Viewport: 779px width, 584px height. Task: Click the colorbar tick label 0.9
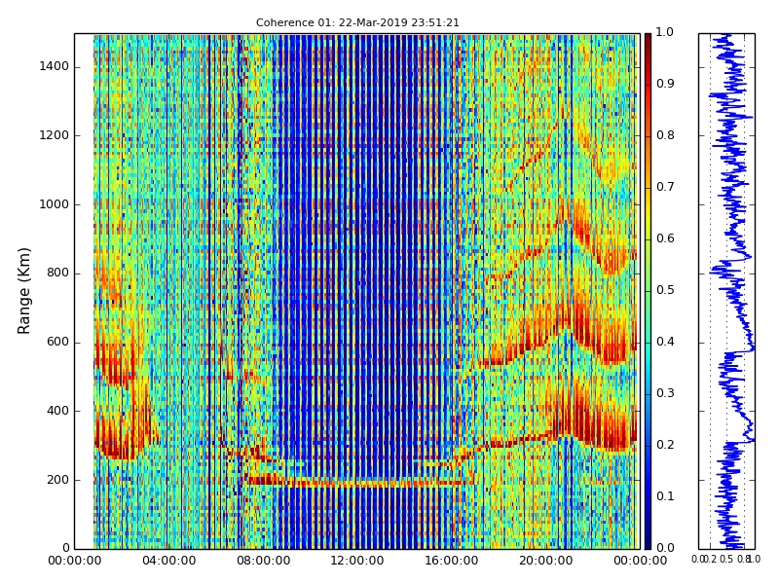click(665, 84)
